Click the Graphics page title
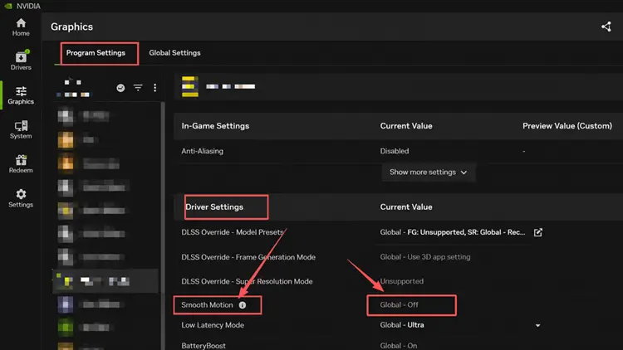Image resolution: width=623 pixels, height=350 pixels. (x=72, y=27)
